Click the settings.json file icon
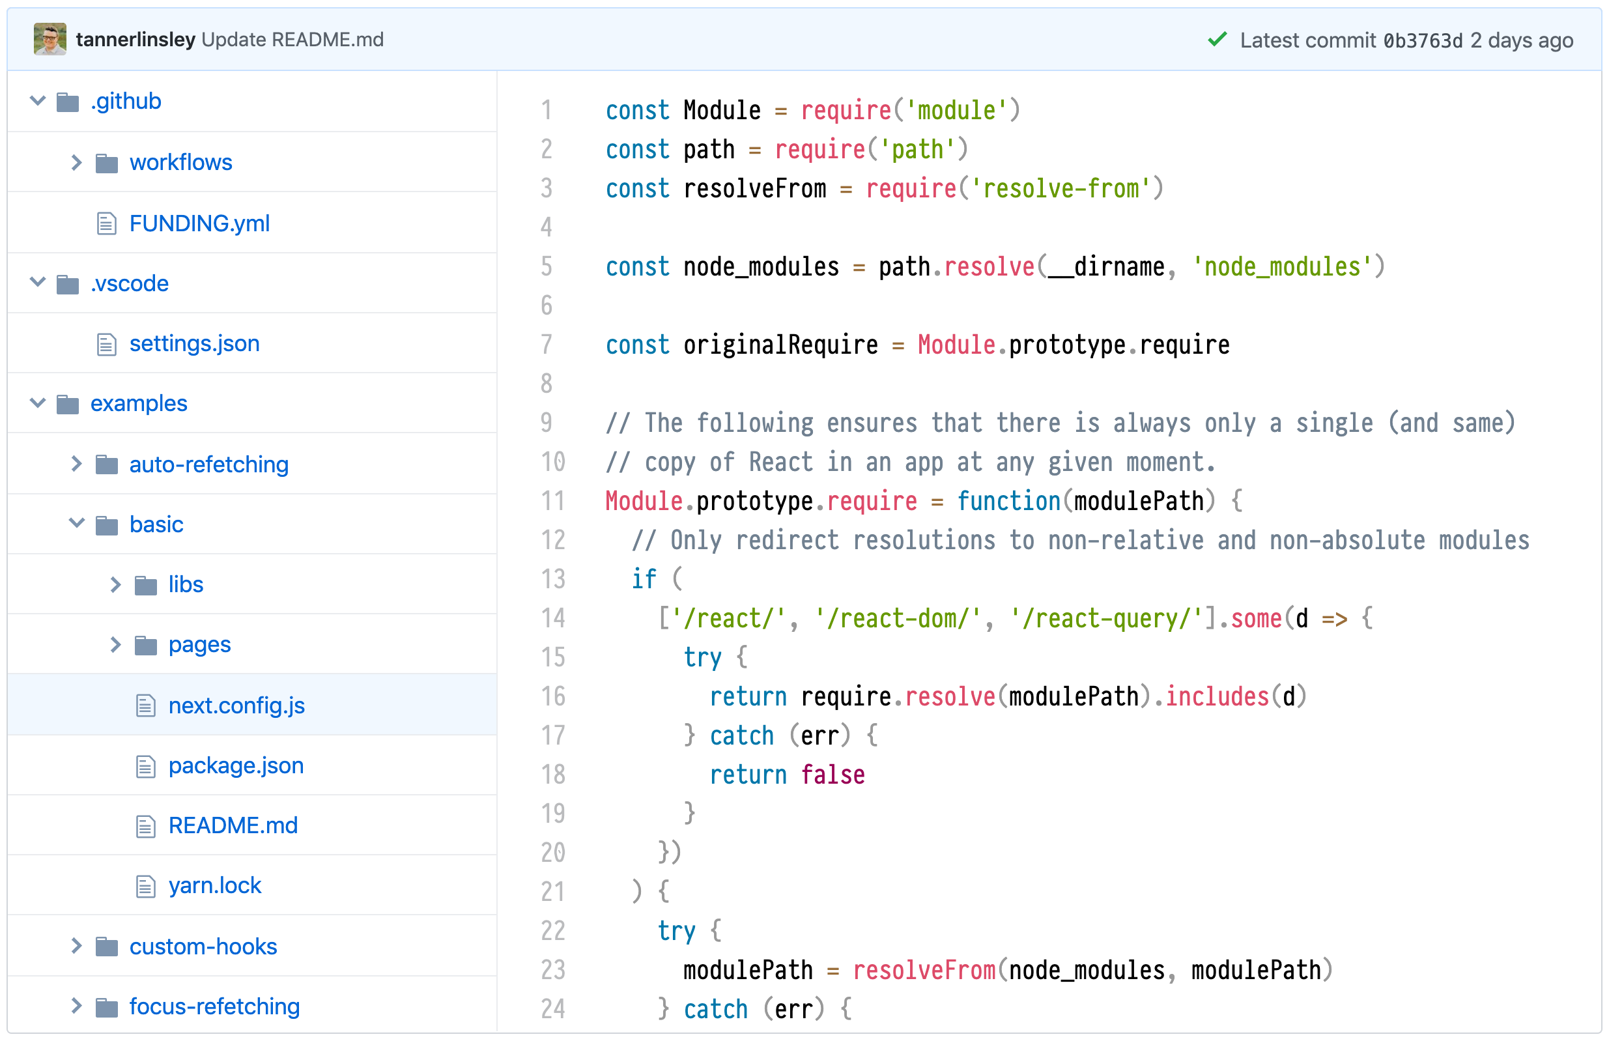The height and width of the screenshot is (1041, 1609). [x=106, y=343]
